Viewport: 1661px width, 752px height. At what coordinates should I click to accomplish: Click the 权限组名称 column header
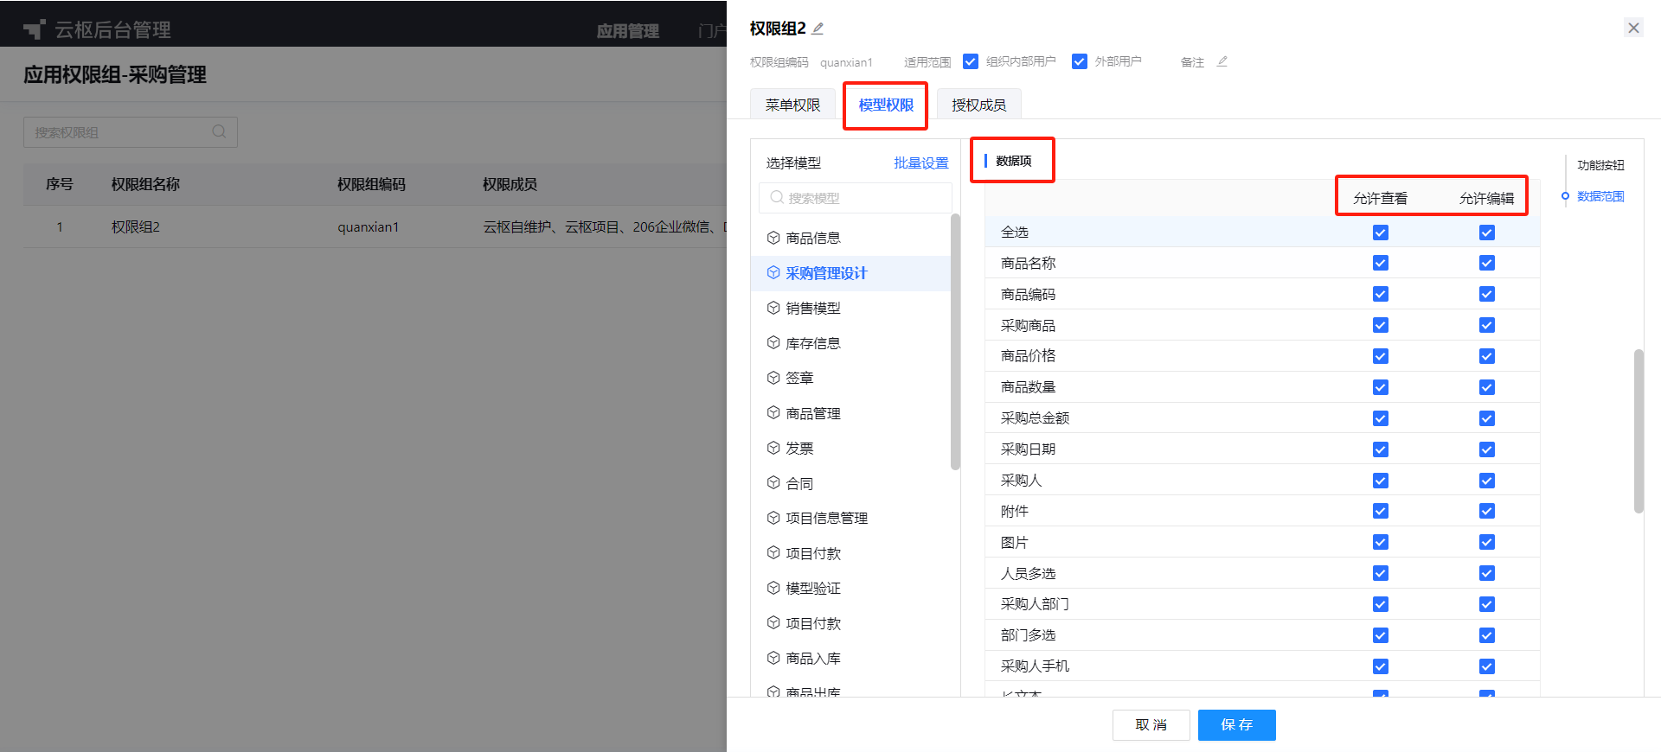[145, 184]
